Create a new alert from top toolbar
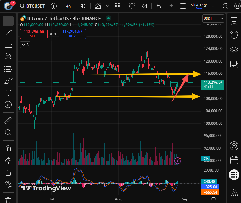This screenshot has width=241, height=203. [132, 6]
